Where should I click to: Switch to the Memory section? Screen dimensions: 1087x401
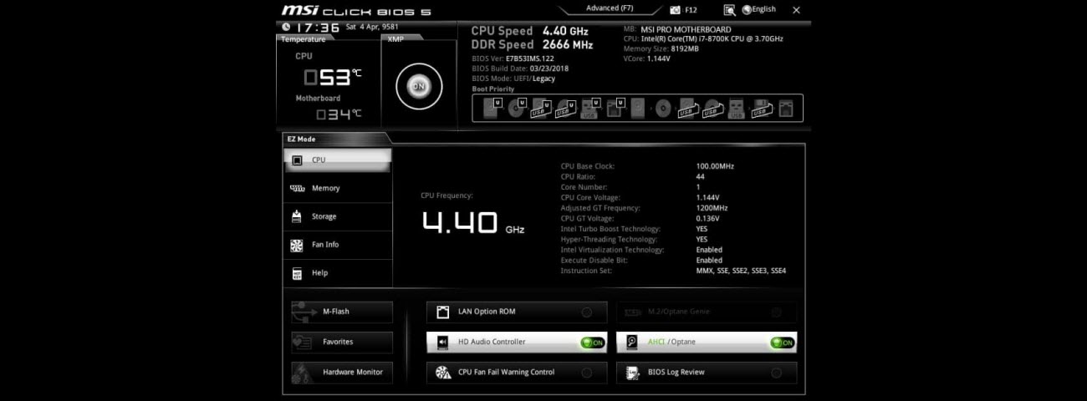point(338,188)
